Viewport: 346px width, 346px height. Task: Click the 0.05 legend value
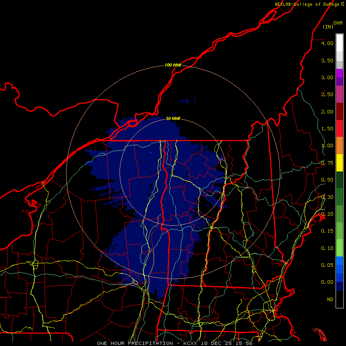327,265
